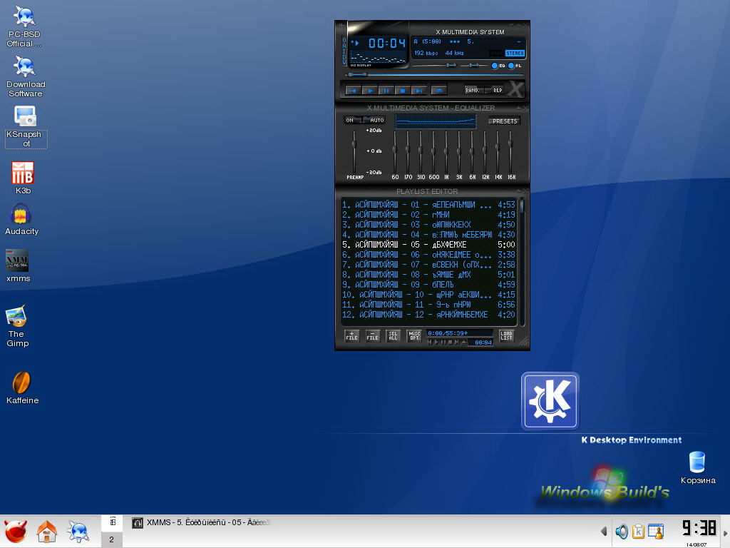
Task: Select playlist track 10 lasting 4:15
Action: 428,295
